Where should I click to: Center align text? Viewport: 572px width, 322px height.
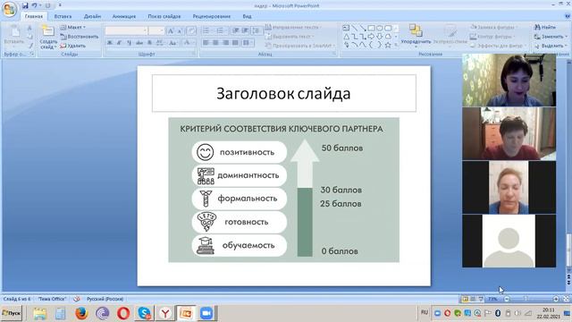pos(215,43)
